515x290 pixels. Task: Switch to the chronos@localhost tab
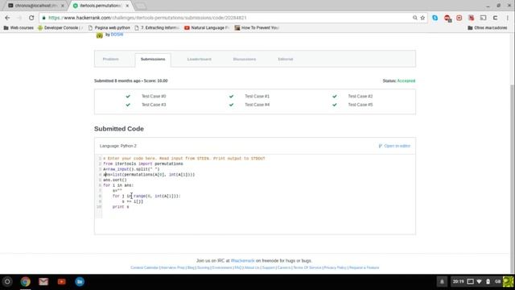[x=33, y=6]
